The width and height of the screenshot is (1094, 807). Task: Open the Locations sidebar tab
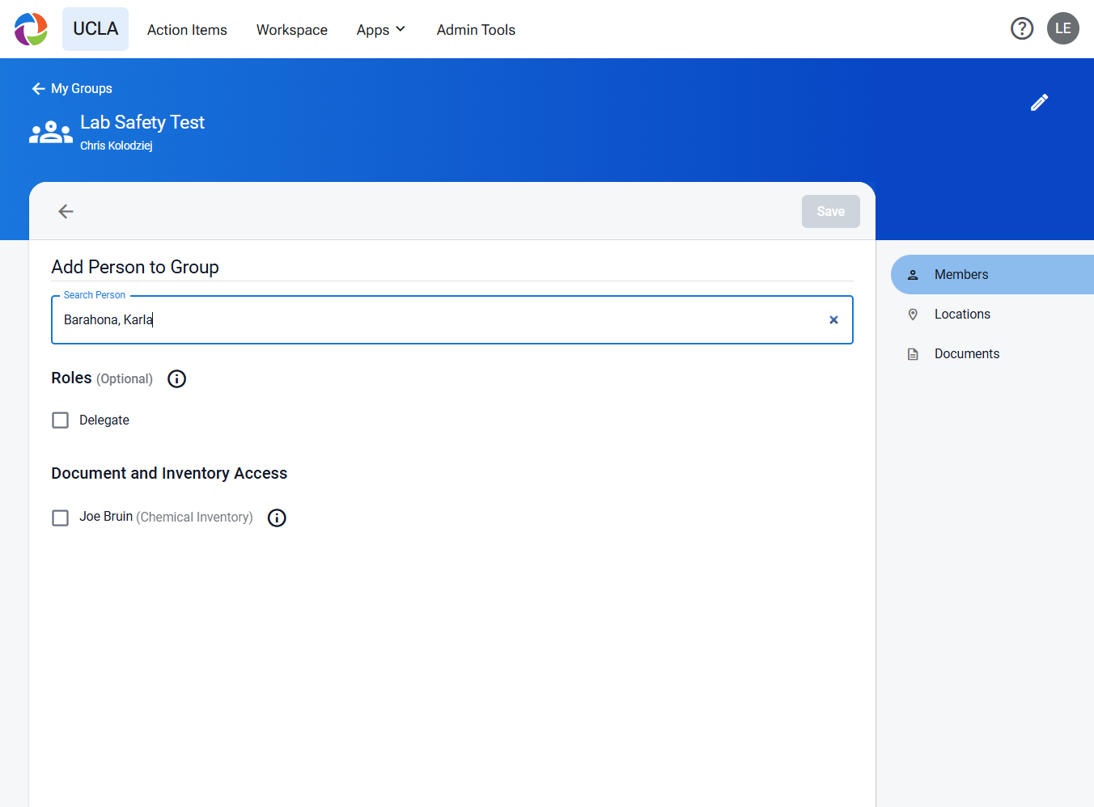(x=992, y=315)
